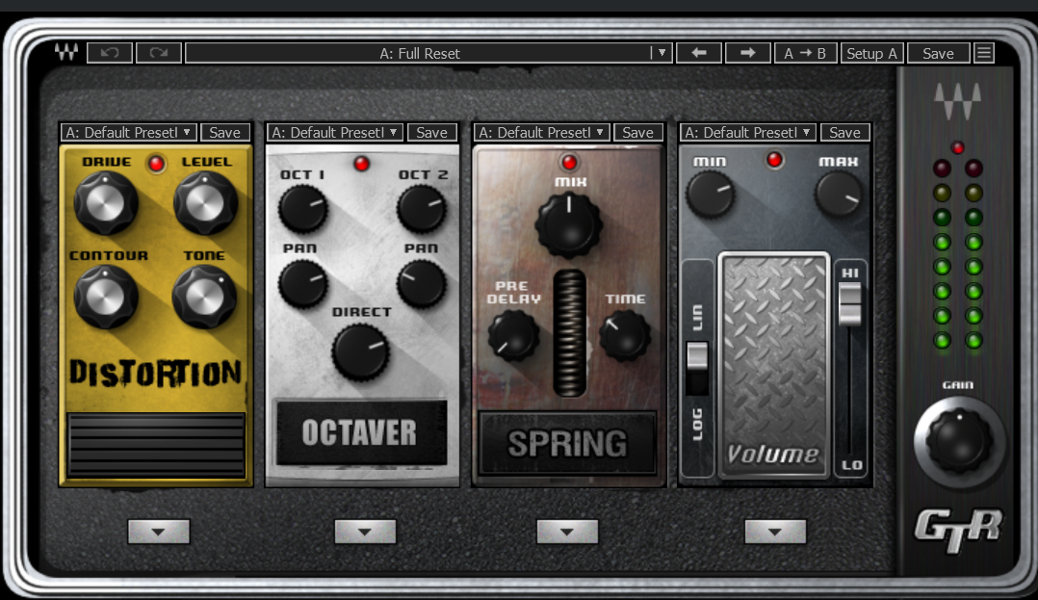The image size is (1038, 600).
Task: Click the Octaver OCT 1 knob
Action: 303,208
